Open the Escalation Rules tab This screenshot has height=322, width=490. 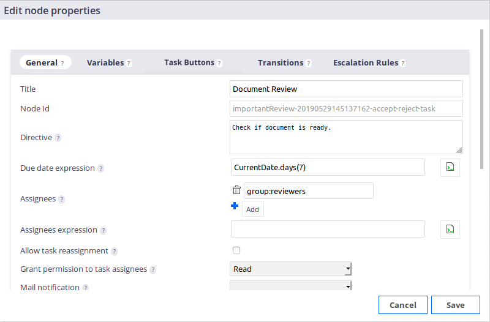click(x=369, y=63)
